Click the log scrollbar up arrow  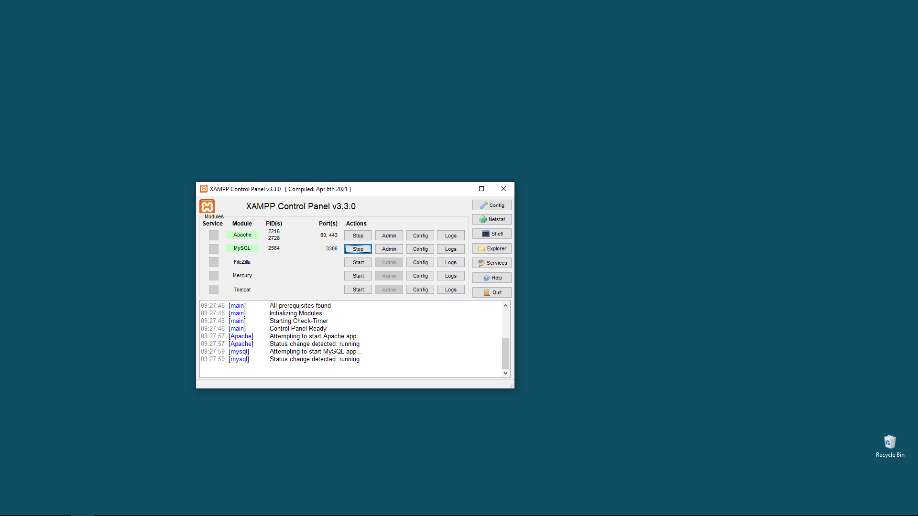(x=505, y=305)
